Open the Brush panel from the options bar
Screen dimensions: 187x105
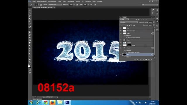41,5
